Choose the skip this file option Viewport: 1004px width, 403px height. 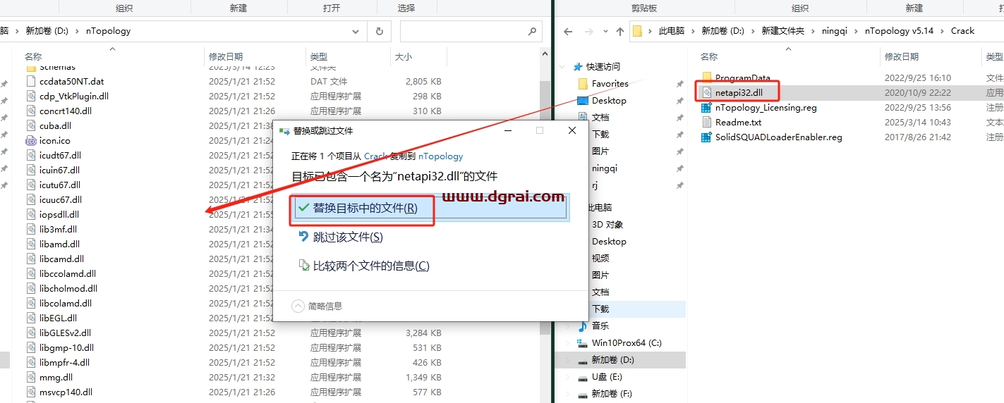coord(348,237)
